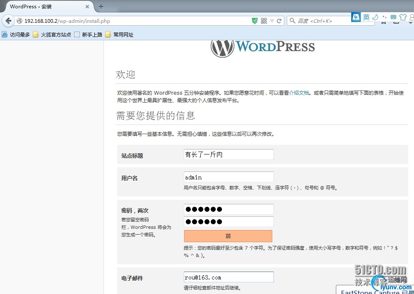Click the 站点标题 label

132,156
